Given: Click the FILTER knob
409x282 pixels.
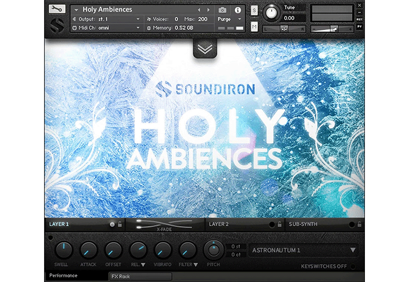Looking at the screenshot, I should point(188,250).
